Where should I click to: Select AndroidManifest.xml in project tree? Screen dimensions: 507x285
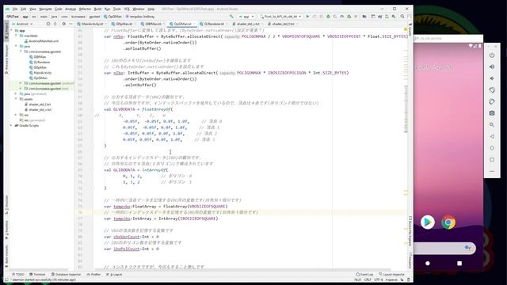(x=42, y=41)
